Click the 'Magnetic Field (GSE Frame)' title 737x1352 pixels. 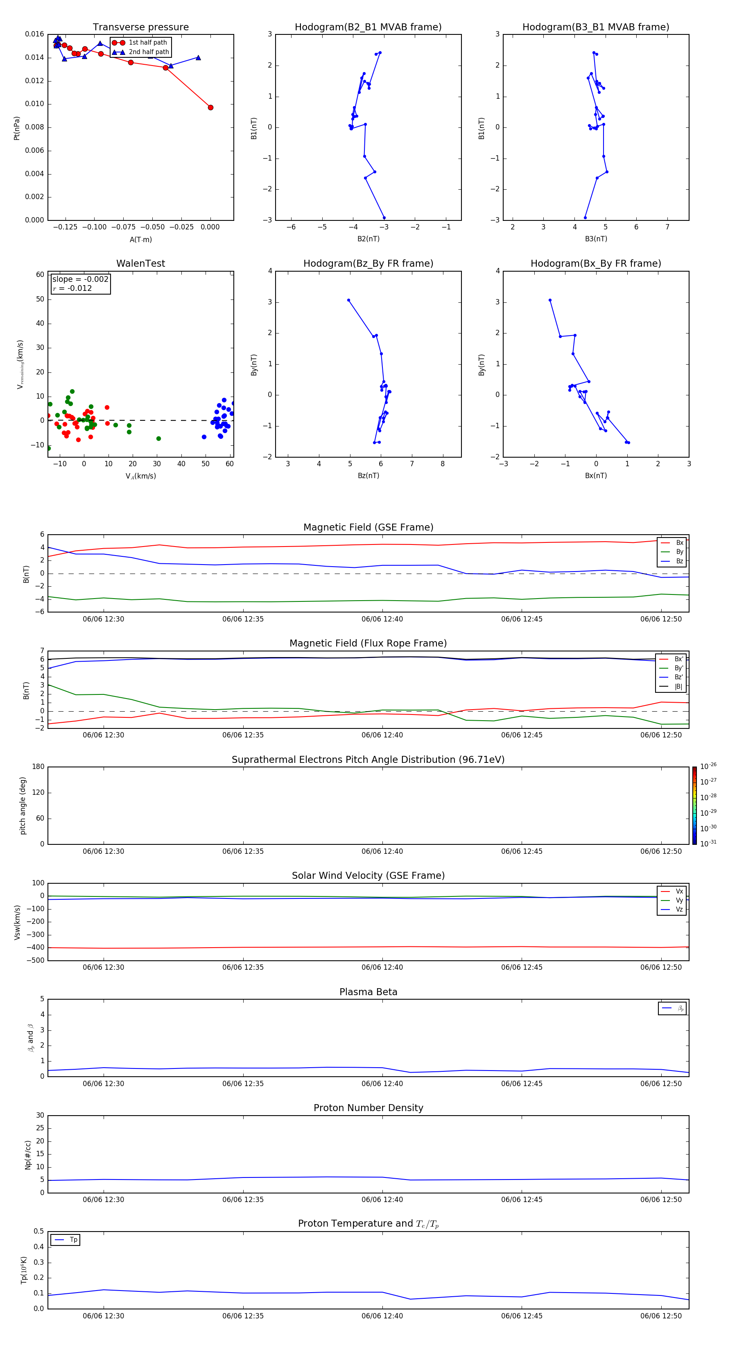(x=368, y=527)
